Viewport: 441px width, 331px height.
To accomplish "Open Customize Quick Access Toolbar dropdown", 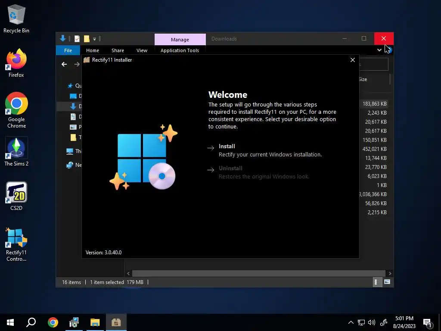I will tap(94, 39).
